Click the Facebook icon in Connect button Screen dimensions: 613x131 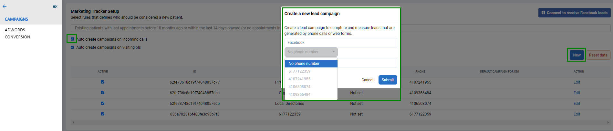click(543, 13)
